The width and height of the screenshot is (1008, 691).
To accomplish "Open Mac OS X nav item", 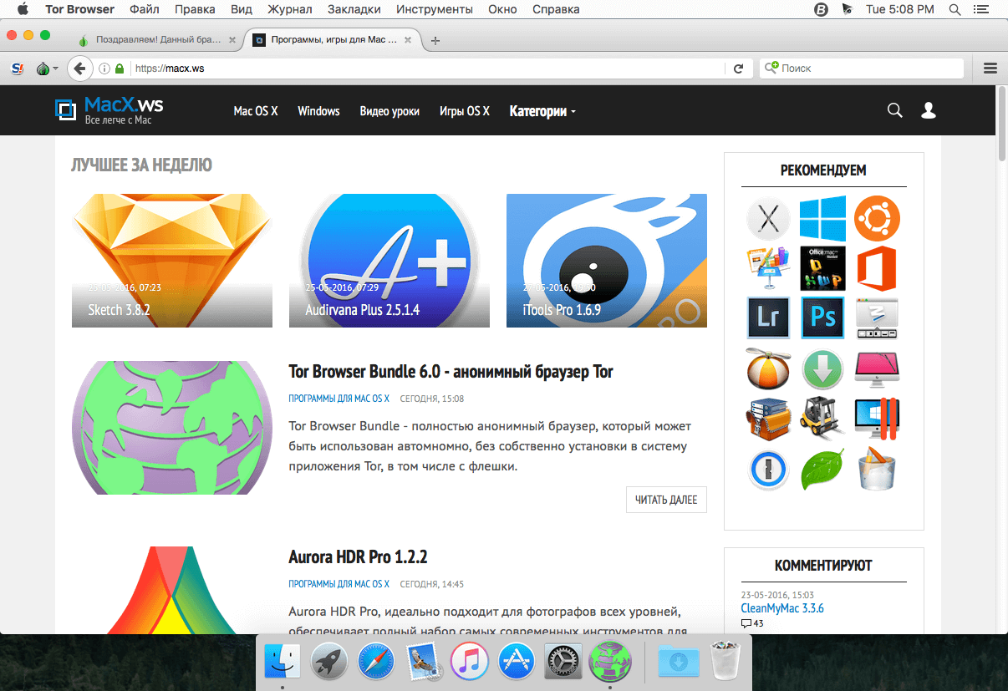I will [256, 111].
